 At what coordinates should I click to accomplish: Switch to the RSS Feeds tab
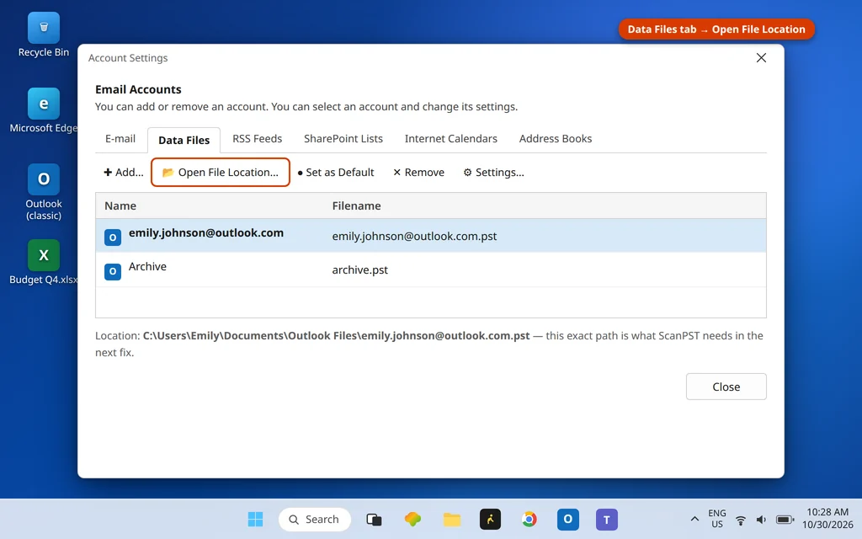pyautogui.click(x=258, y=139)
